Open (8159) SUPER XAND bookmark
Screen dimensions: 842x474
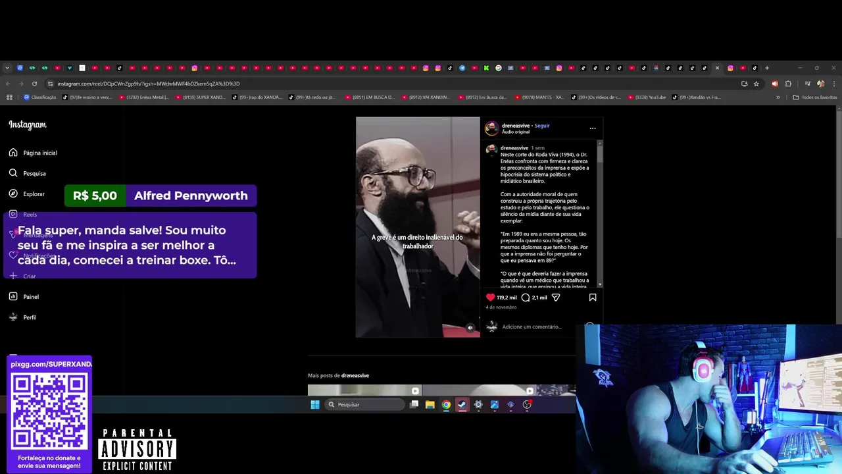point(201,97)
